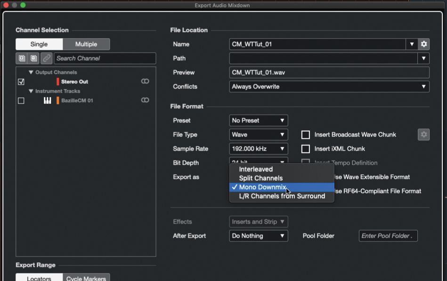Enable Insert iXML Chunk checkbox
Viewport: 447px width, 281px height.
306,149
